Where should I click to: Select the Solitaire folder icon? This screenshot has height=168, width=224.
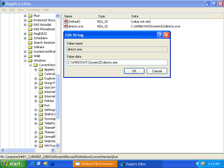tap(30, 47)
